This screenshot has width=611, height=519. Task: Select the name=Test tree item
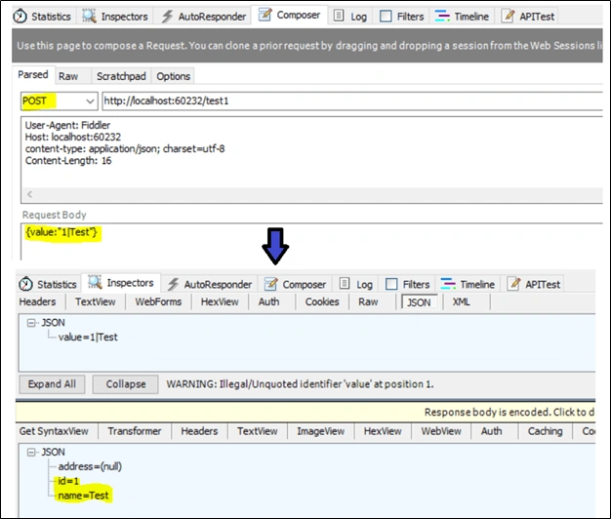(83, 496)
